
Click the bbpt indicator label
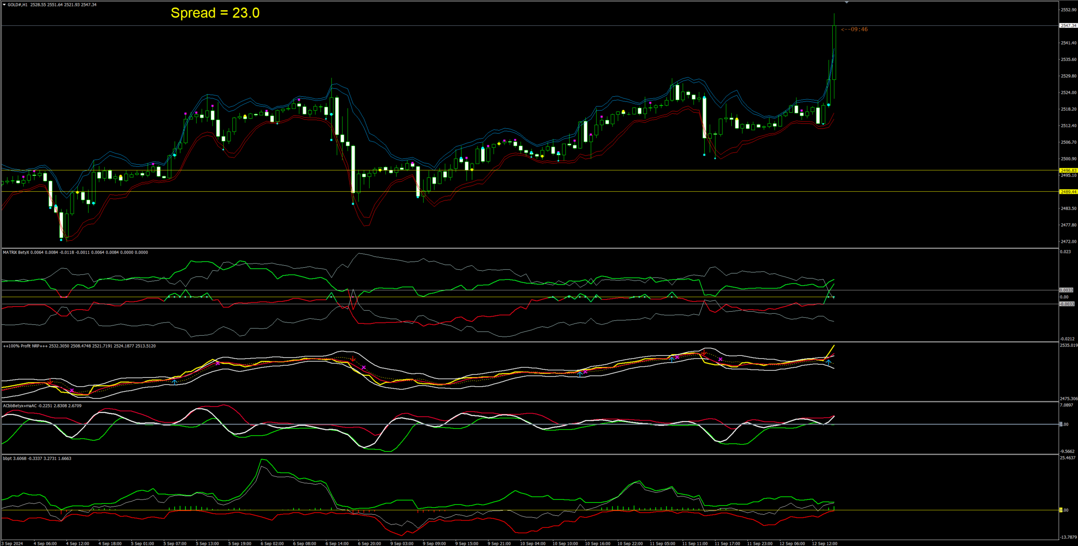click(x=7, y=458)
